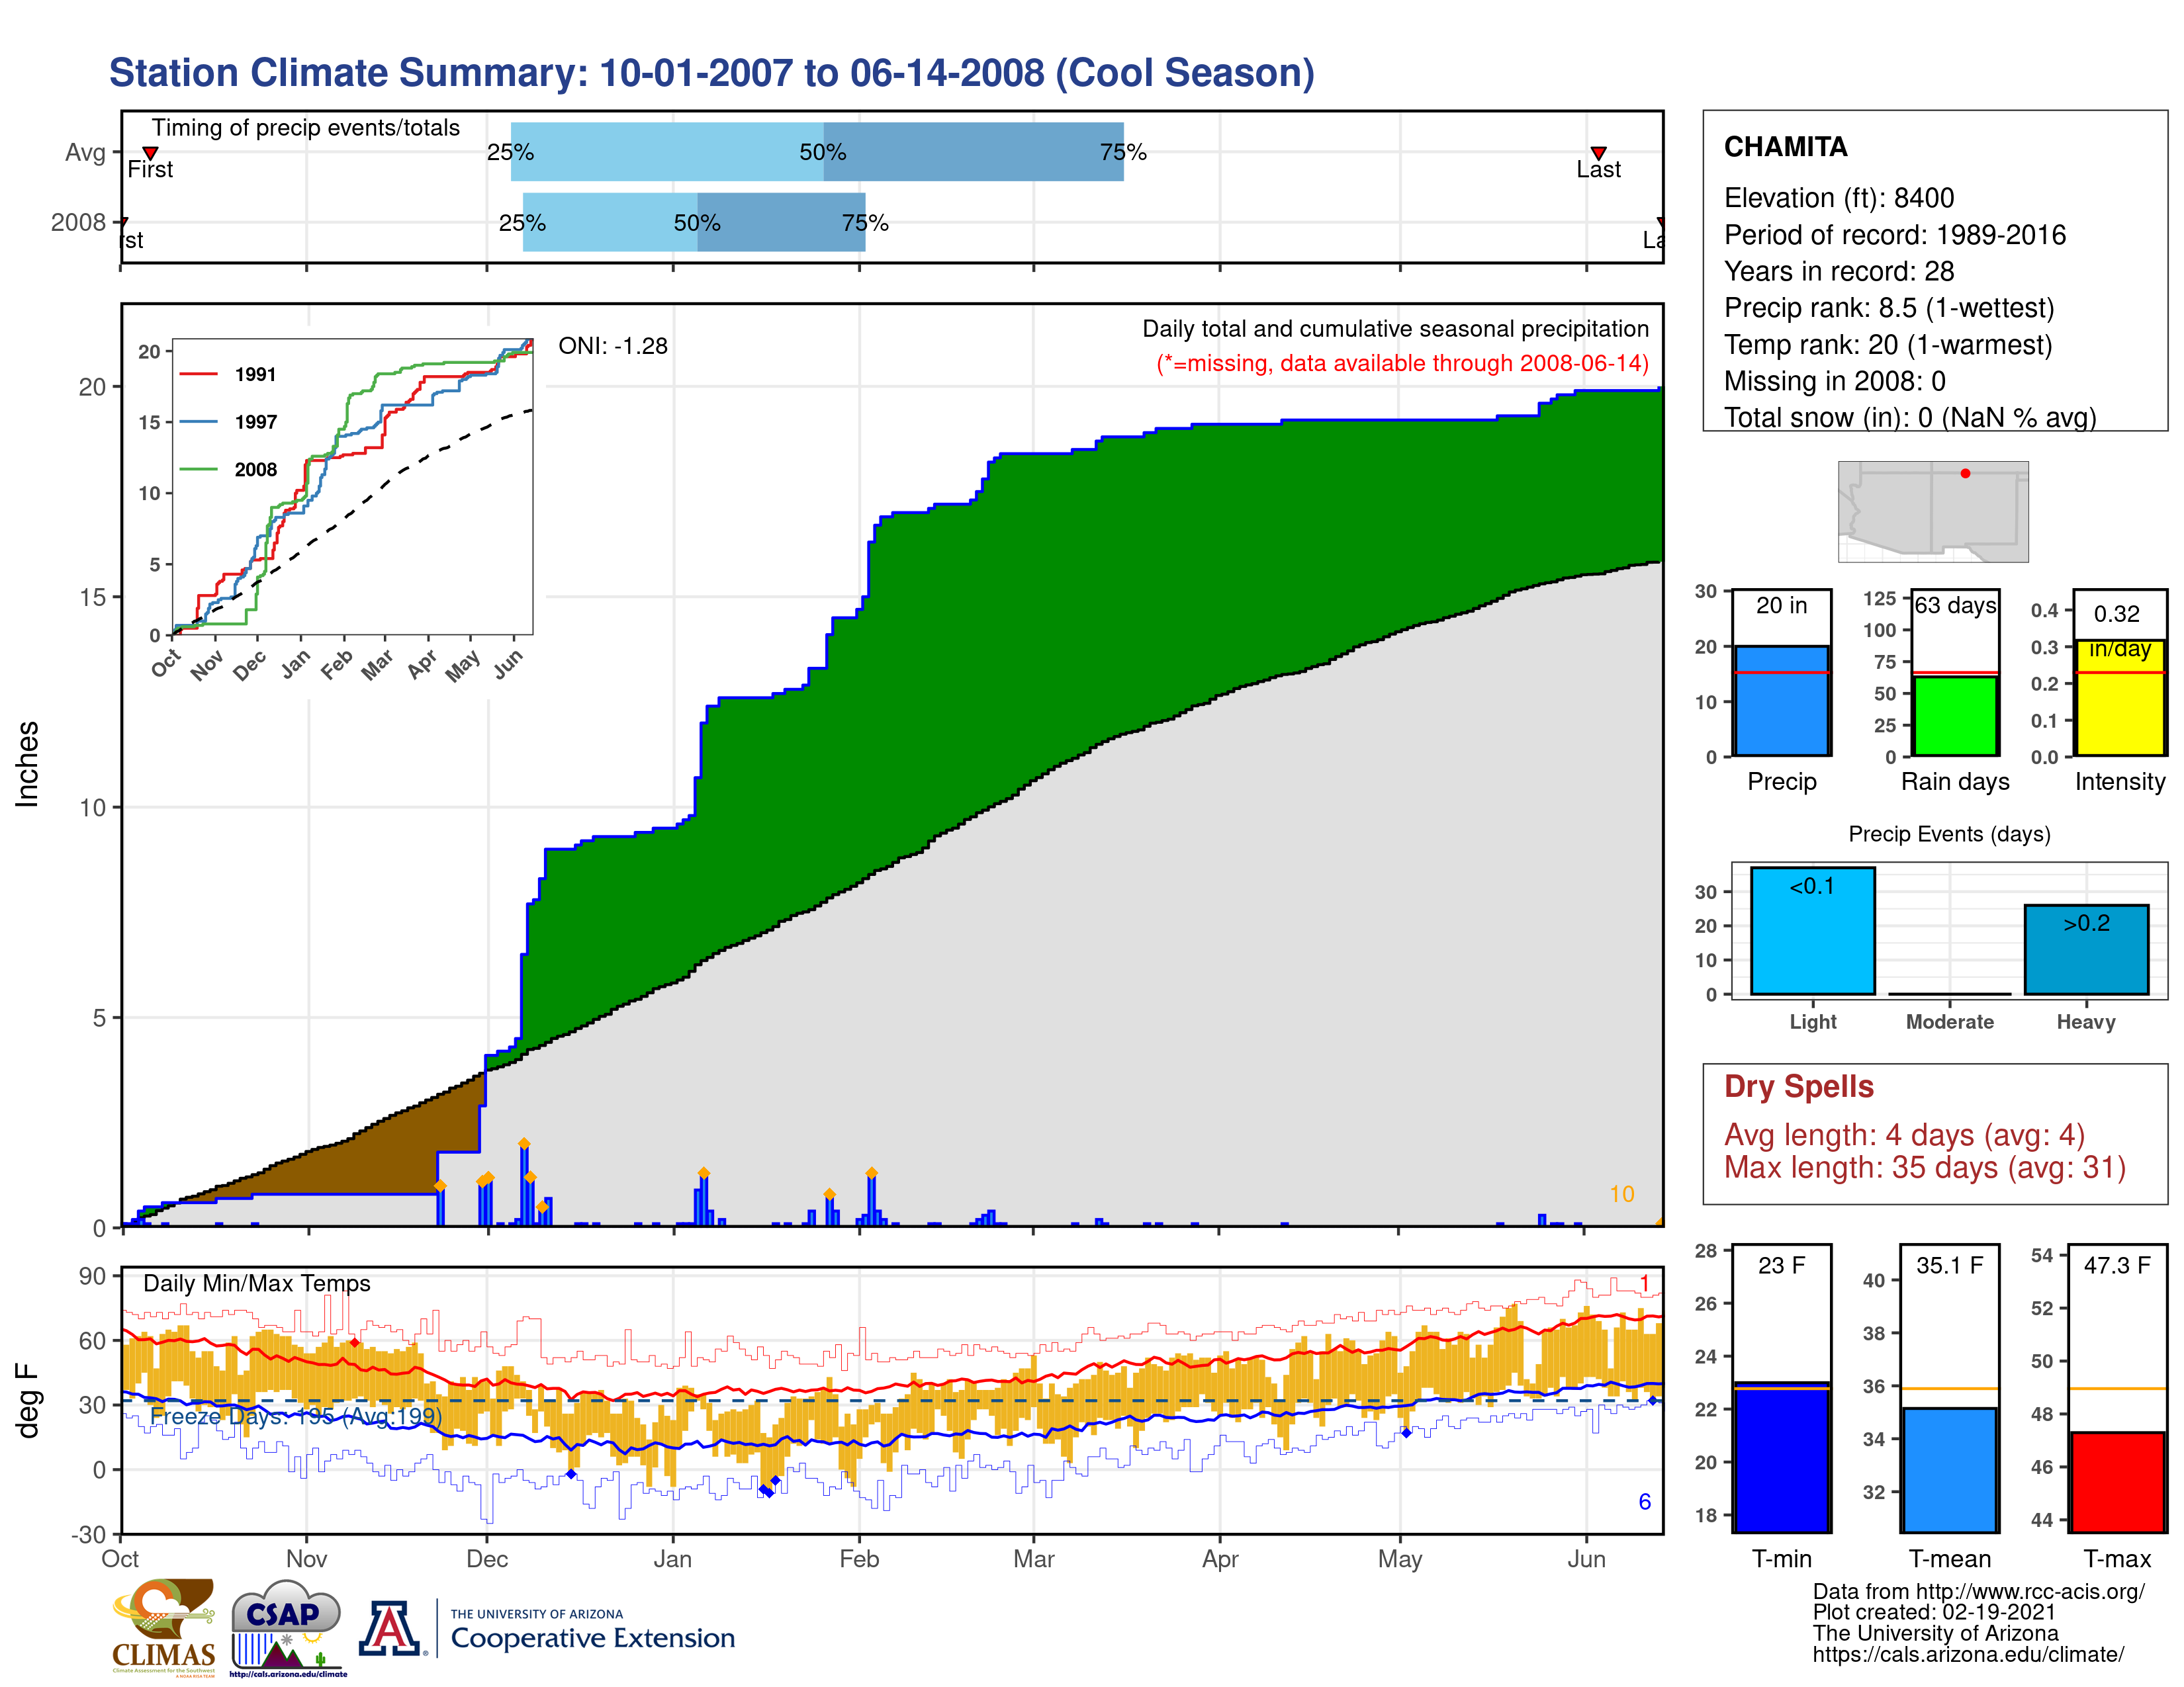Click the blue '6' count in temps chart
Image resolution: width=2184 pixels, height=1687 pixels.
[1644, 1501]
